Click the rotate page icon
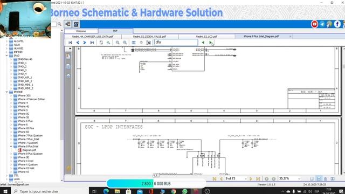345x194 pixels. (x=108, y=43)
